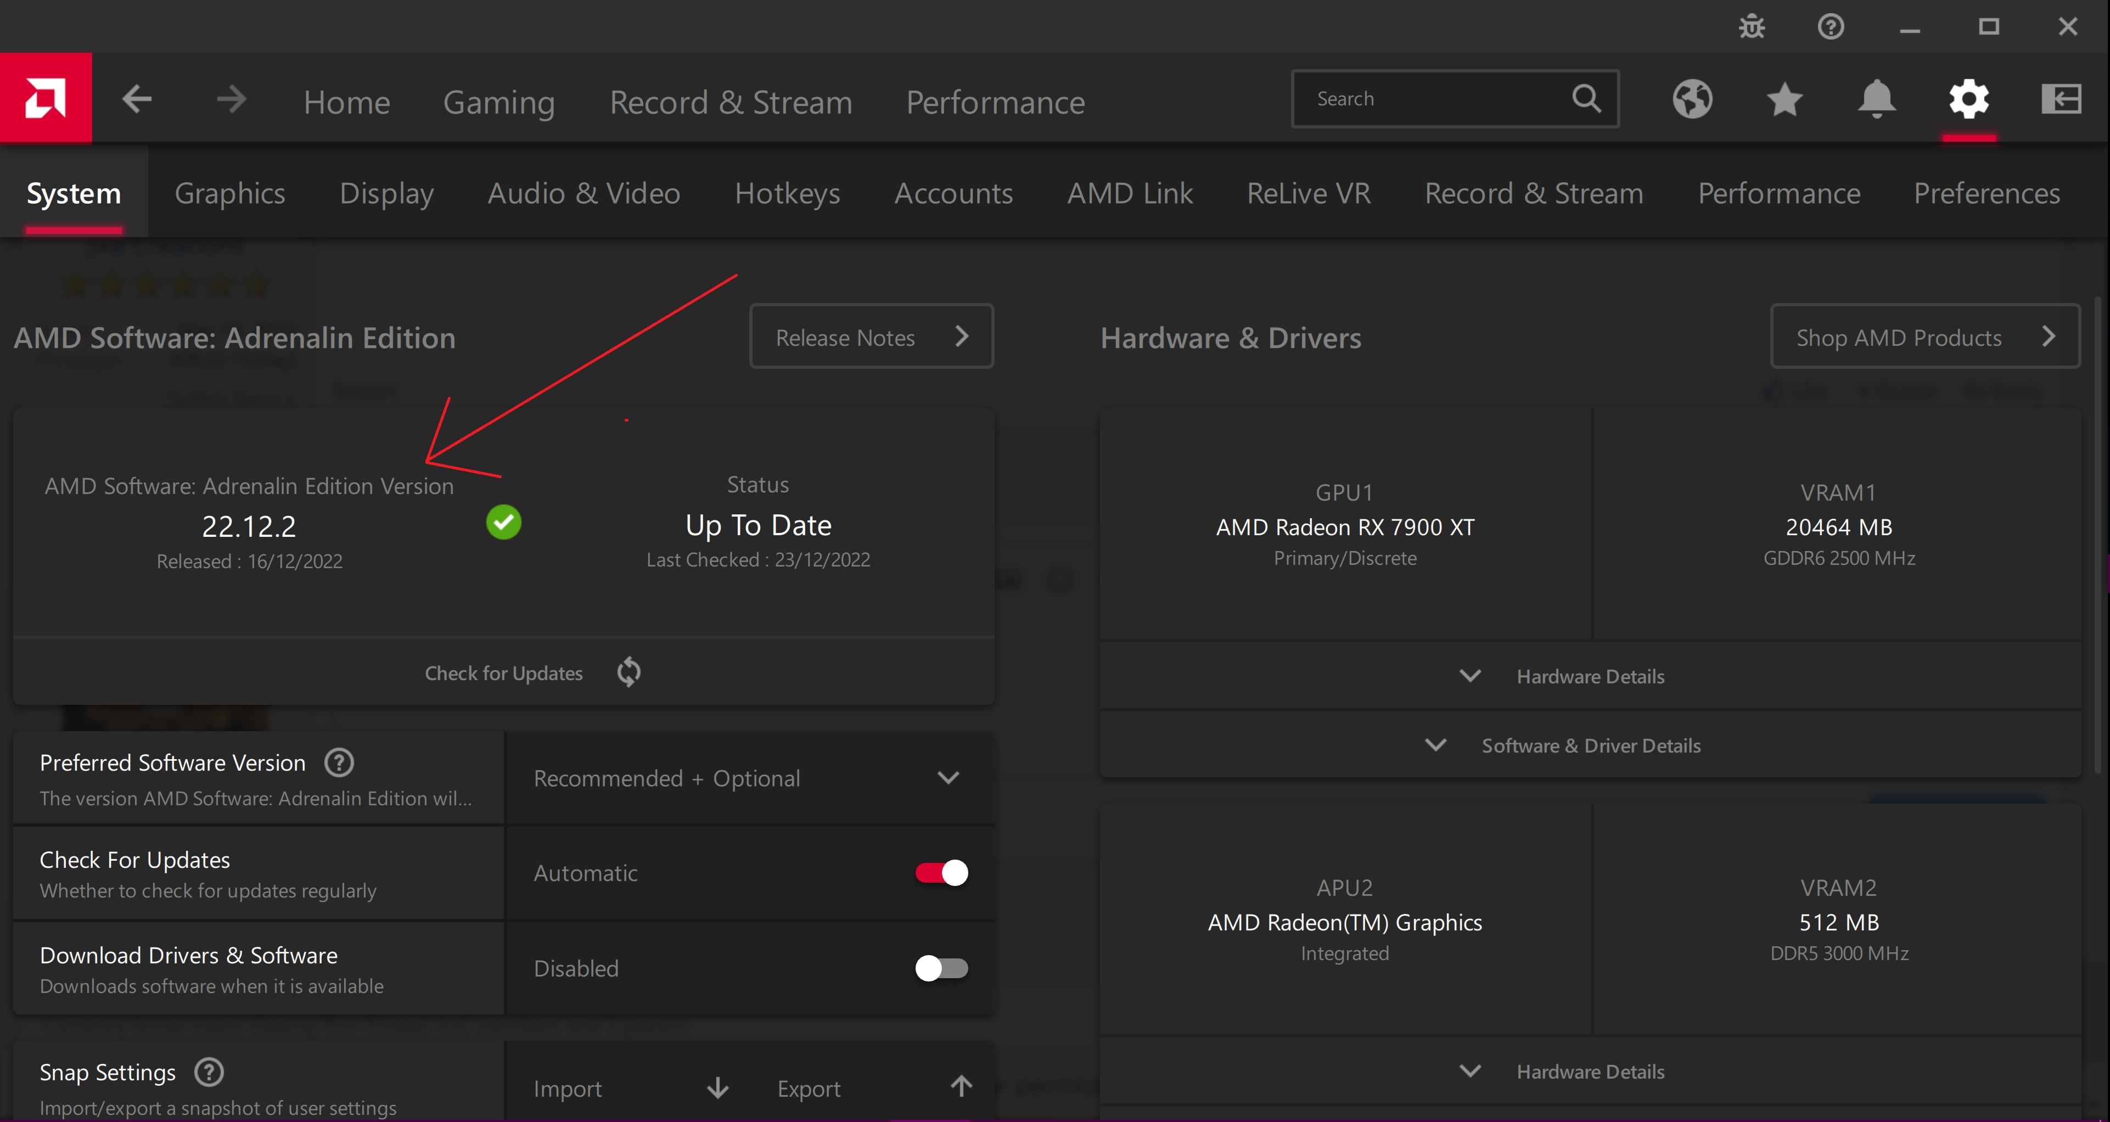Switch to the Display tab

coord(386,193)
